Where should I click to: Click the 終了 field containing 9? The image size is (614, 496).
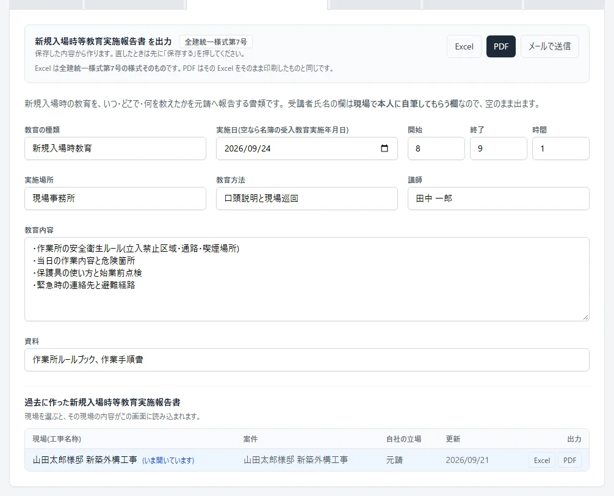click(498, 148)
